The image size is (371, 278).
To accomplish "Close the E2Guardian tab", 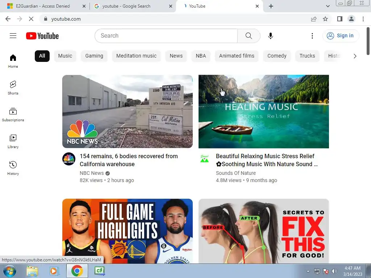I will coord(84,6).
